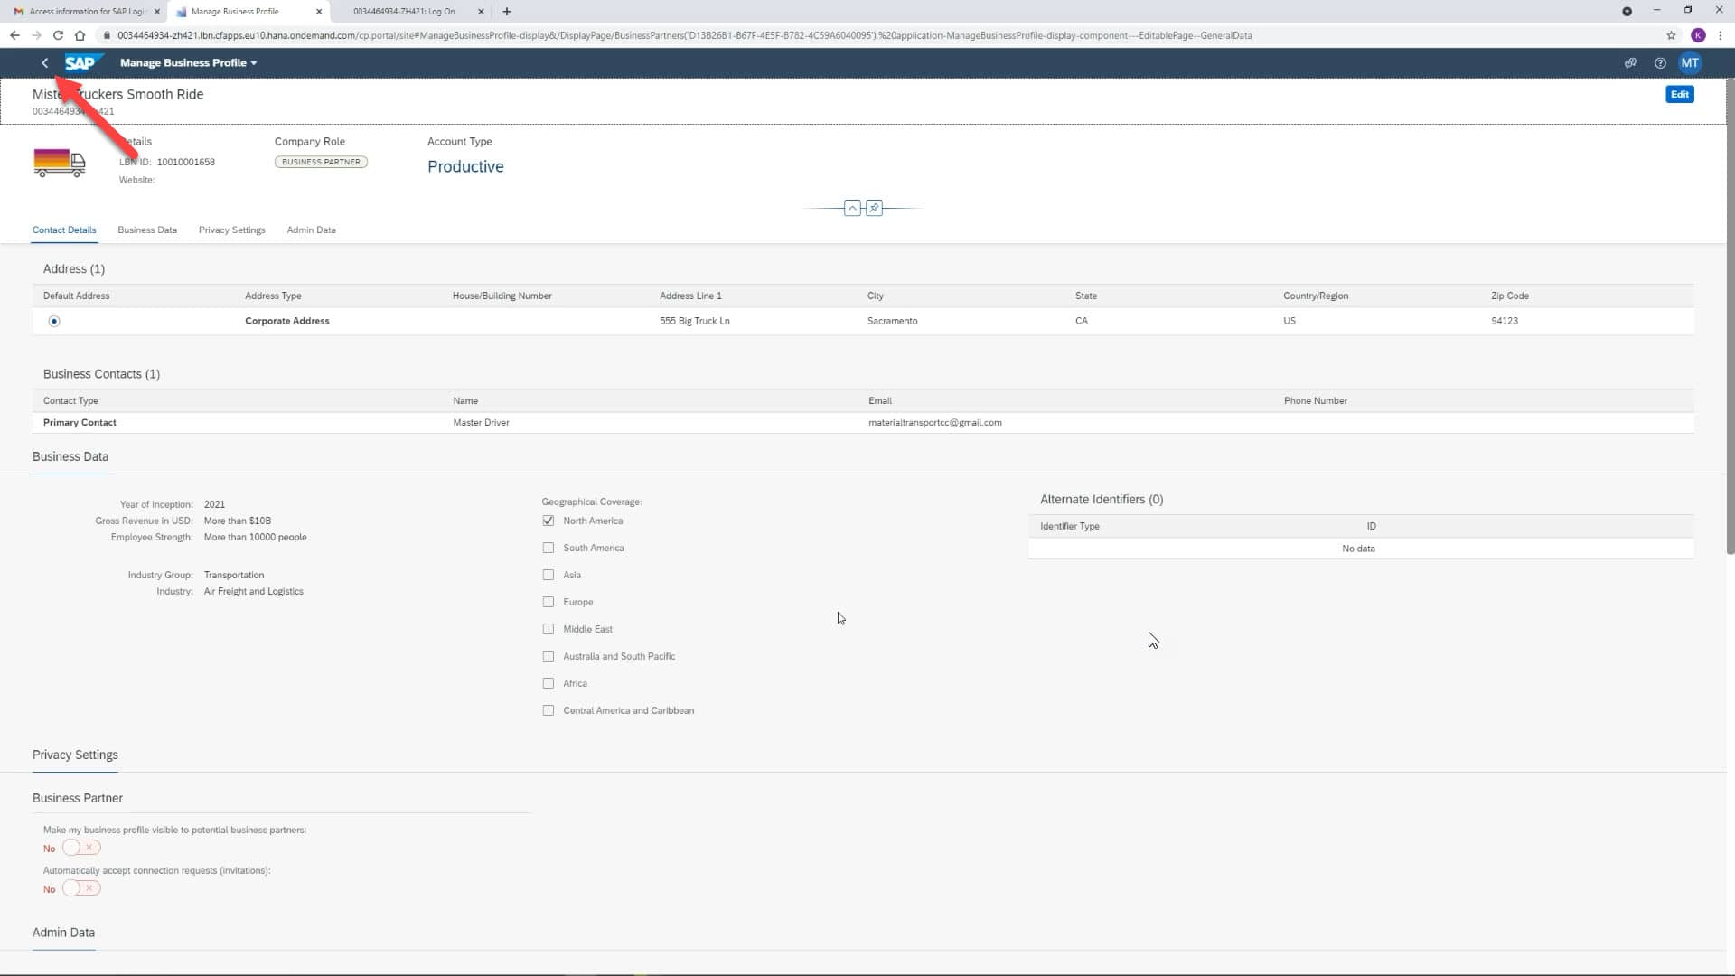Image resolution: width=1735 pixels, height=976 pixels.
Task: Bookmark this page with the star
Action: tap(1671, 35)
